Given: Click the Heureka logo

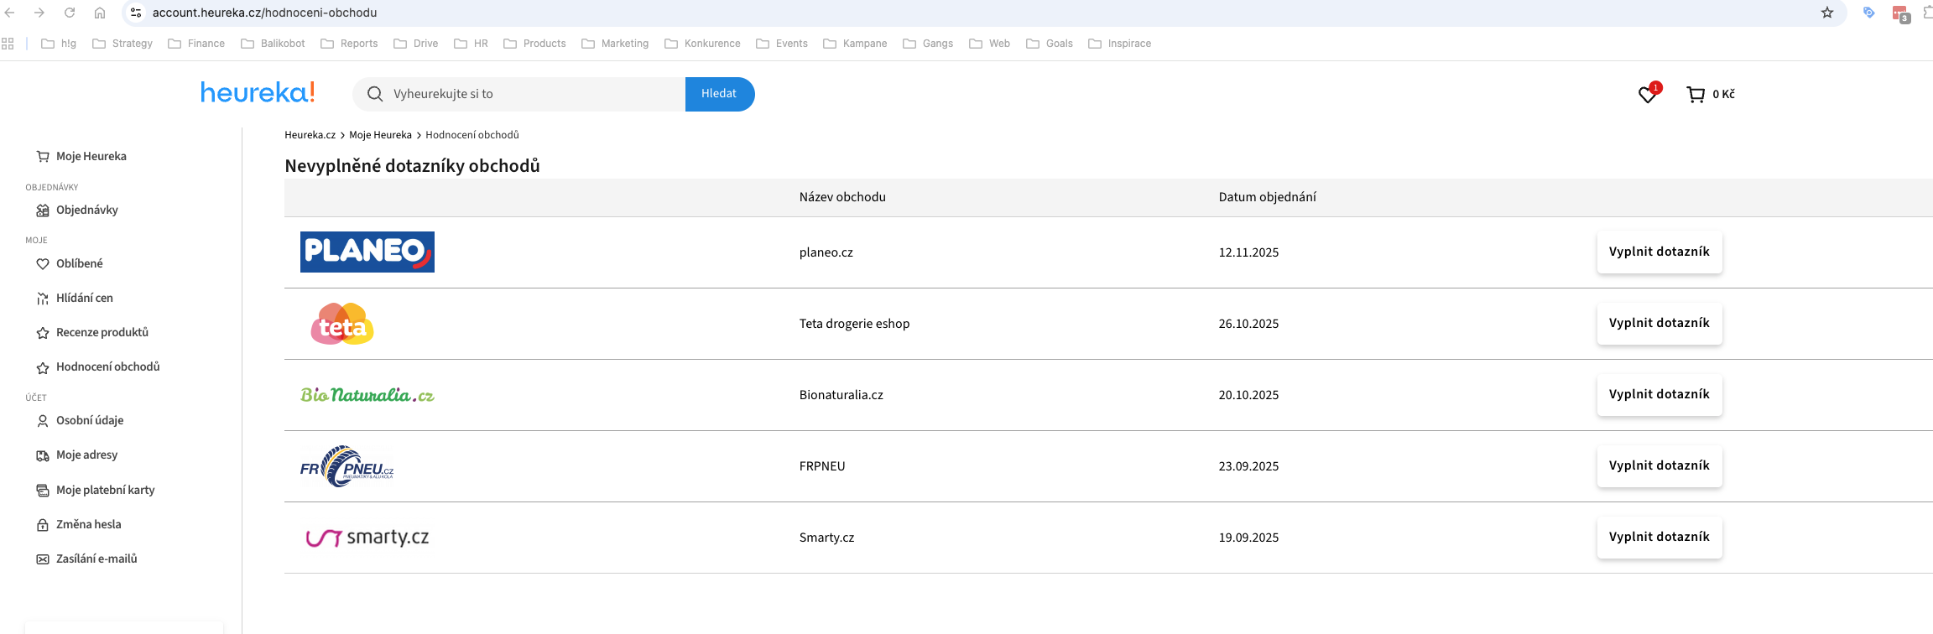Looking at the screenshot, I should pos(258,92).
